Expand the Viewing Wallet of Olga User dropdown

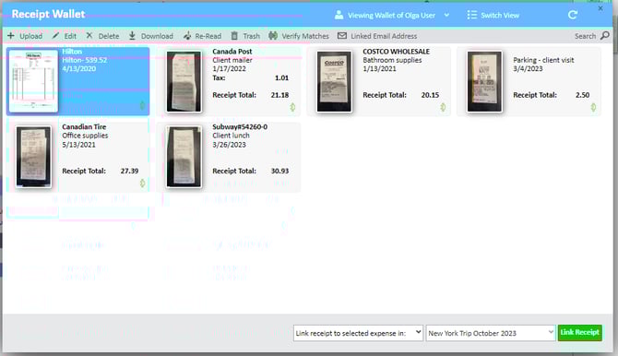tap(446, 15)
